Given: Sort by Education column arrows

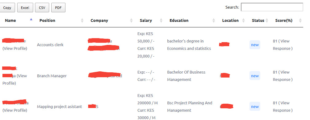Looking at the screenshot, I should [214, 20].
